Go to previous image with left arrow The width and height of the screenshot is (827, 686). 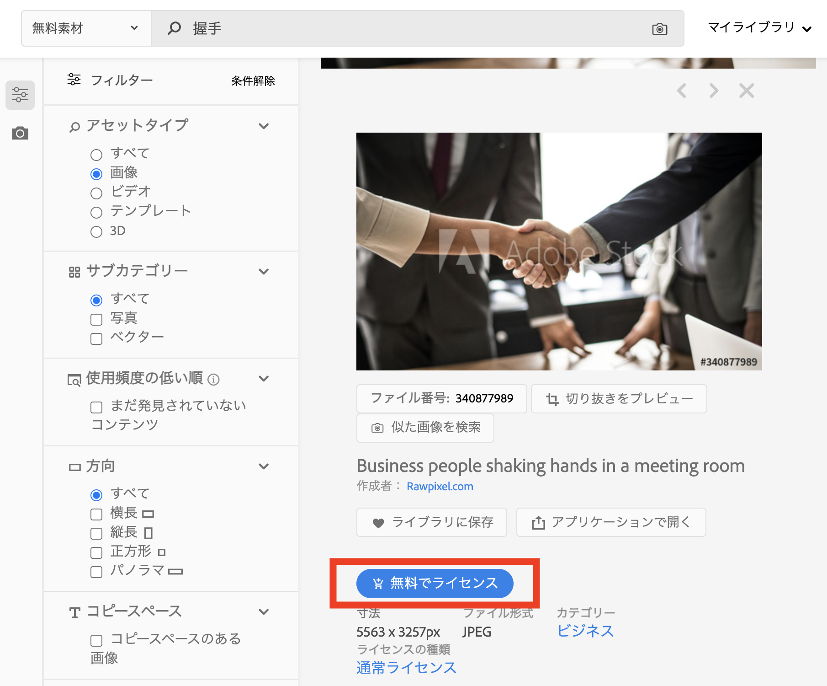tap(682, 91)
